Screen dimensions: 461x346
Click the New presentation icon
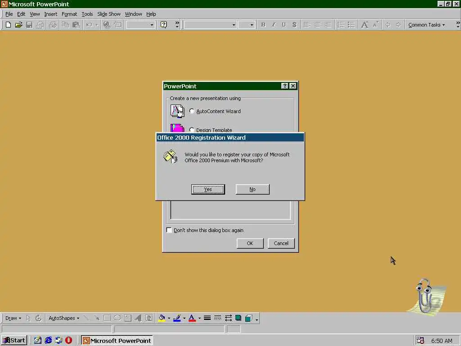8,25
